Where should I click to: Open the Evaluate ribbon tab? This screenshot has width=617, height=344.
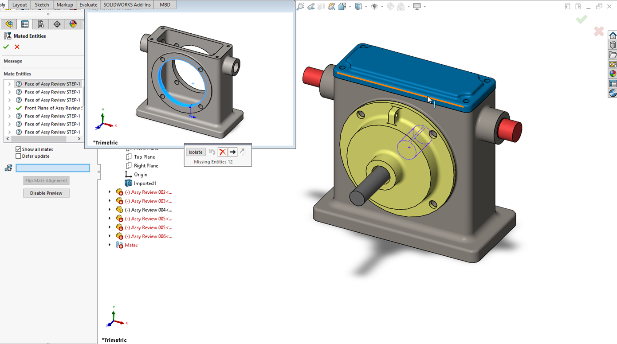[88, 5]
